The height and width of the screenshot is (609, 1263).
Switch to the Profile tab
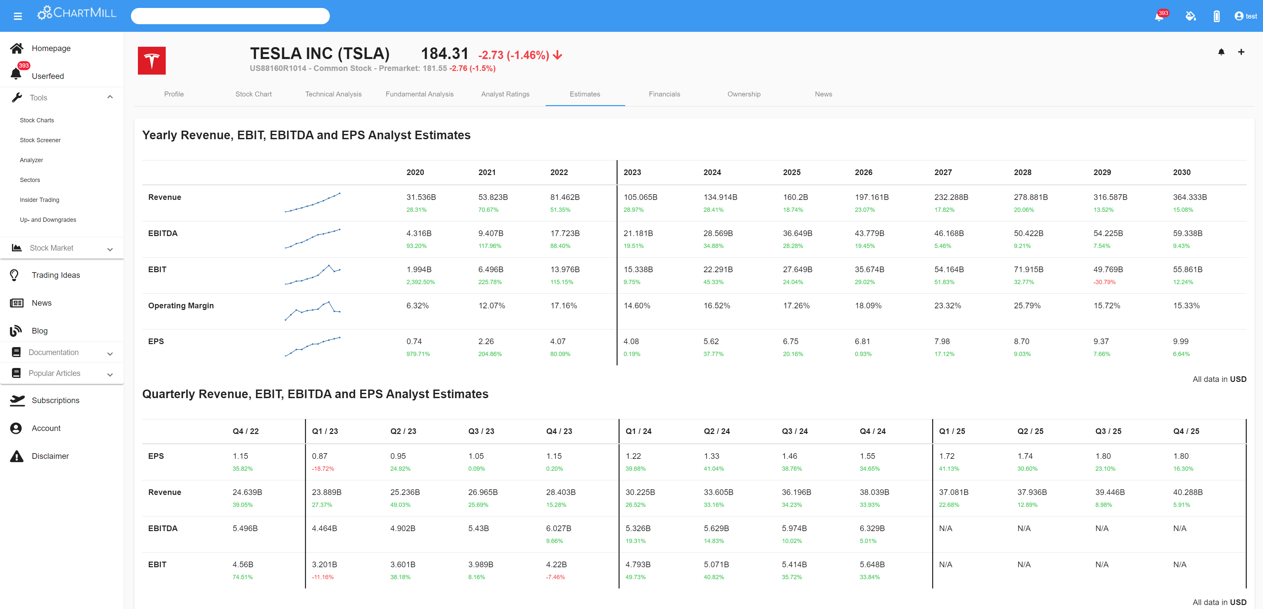[174, 94]
